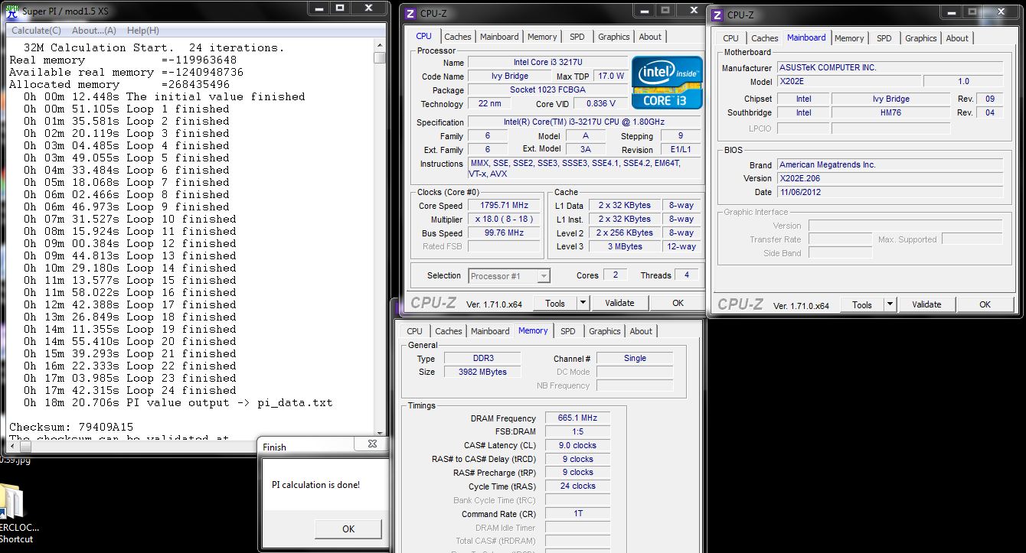This screenshot has width=1026, height=553.
Task: Switch to Caches tab in processor info window
Action: tap(458, 37)
